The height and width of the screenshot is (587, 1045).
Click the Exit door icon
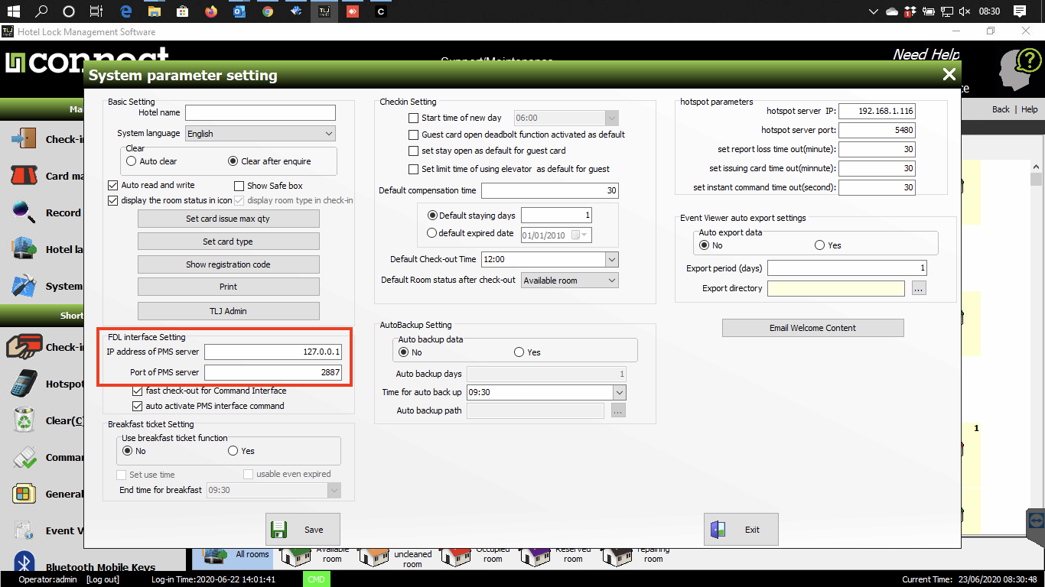coord(718,530)
